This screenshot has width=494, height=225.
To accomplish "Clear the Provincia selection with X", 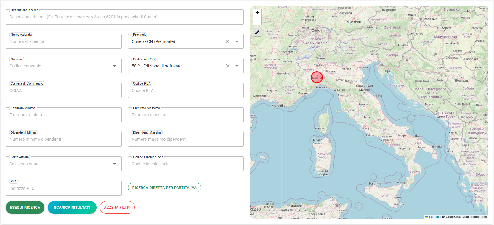I will pos(228,41).
